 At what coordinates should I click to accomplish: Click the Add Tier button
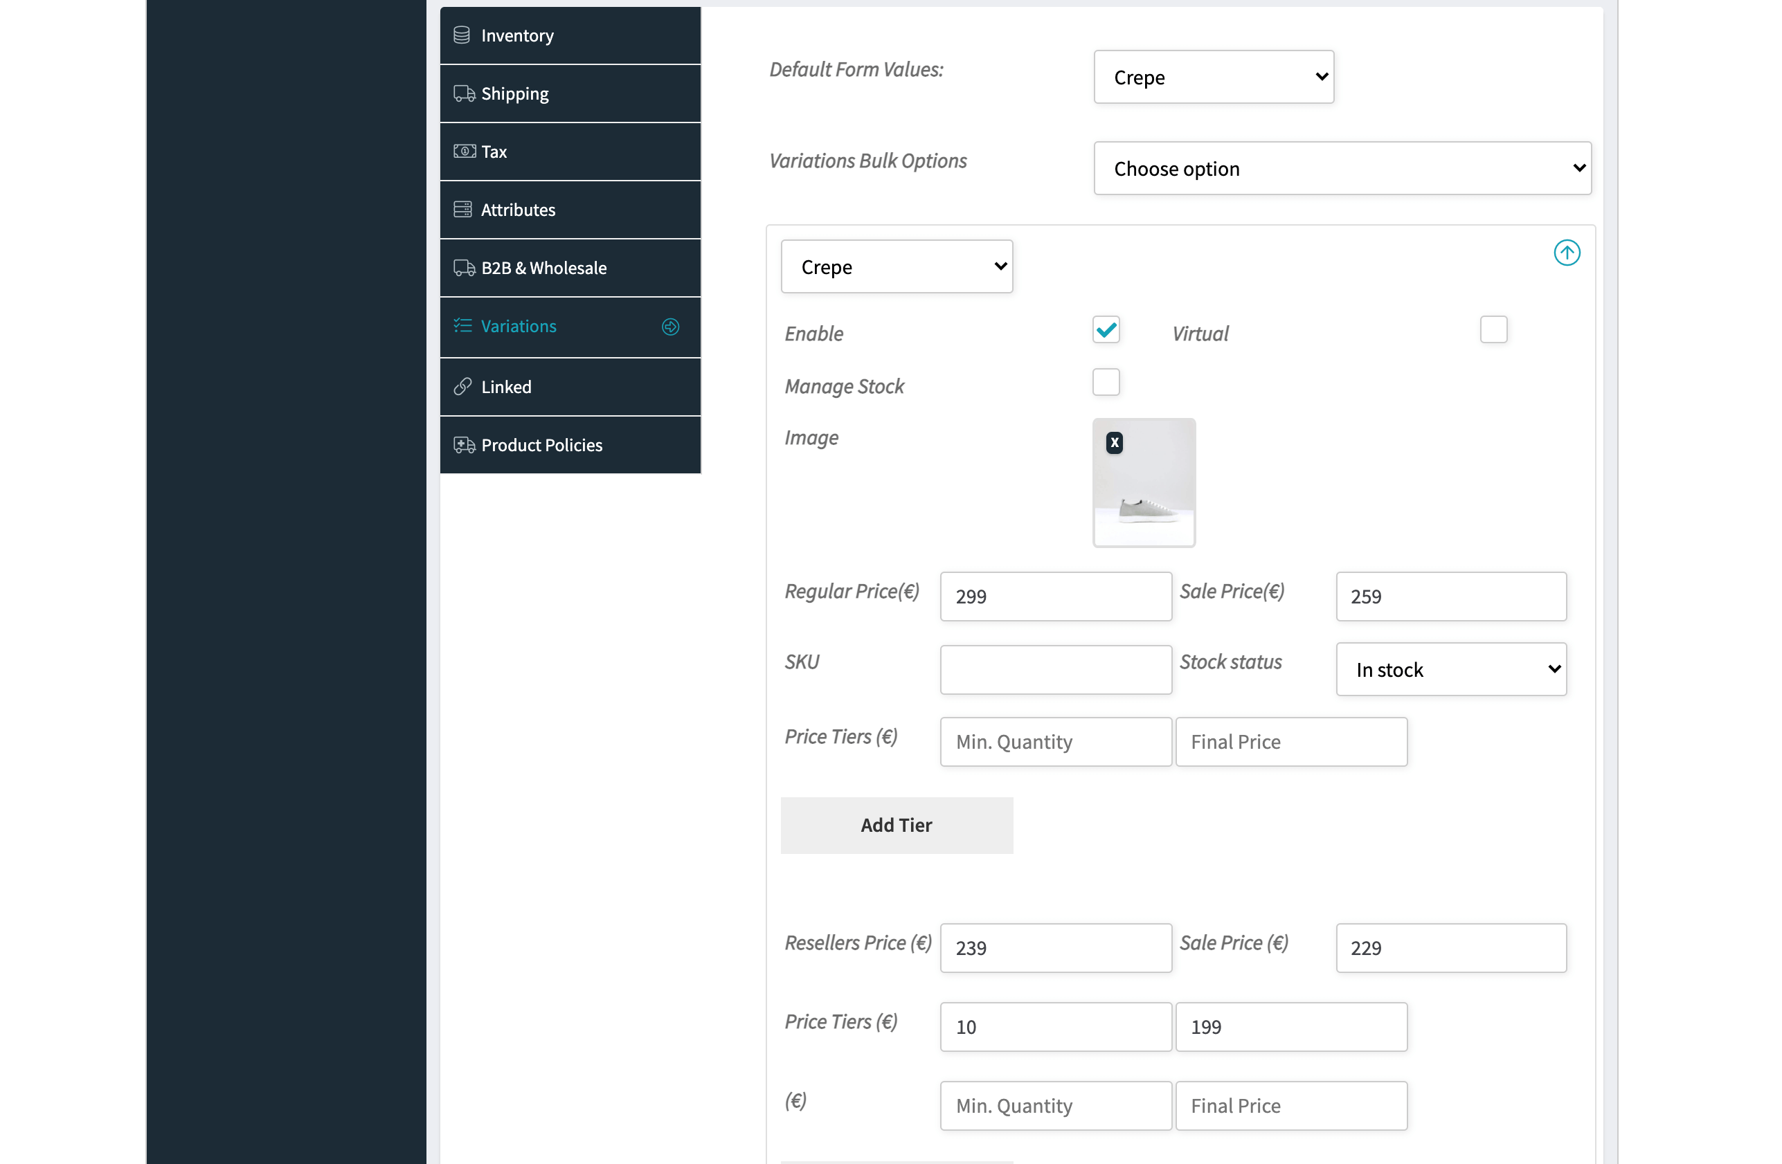[x=897, y=825]
